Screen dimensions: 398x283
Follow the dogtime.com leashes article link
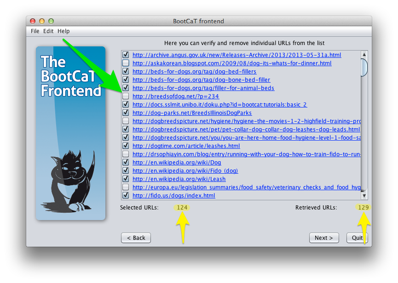click(186, 146)
